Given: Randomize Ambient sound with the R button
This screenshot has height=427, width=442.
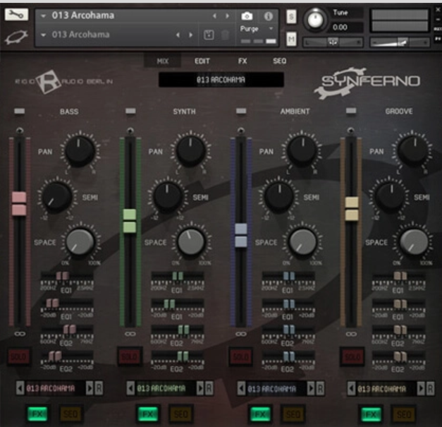Looking at the screenshot, I should click(320, 388).
